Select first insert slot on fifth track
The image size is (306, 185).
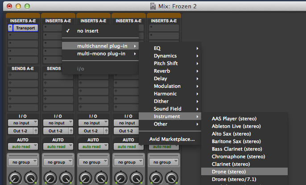pos(164,28)
